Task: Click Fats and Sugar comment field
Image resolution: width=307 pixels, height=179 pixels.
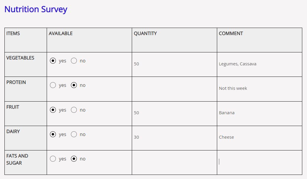Action: click(259, 162)
